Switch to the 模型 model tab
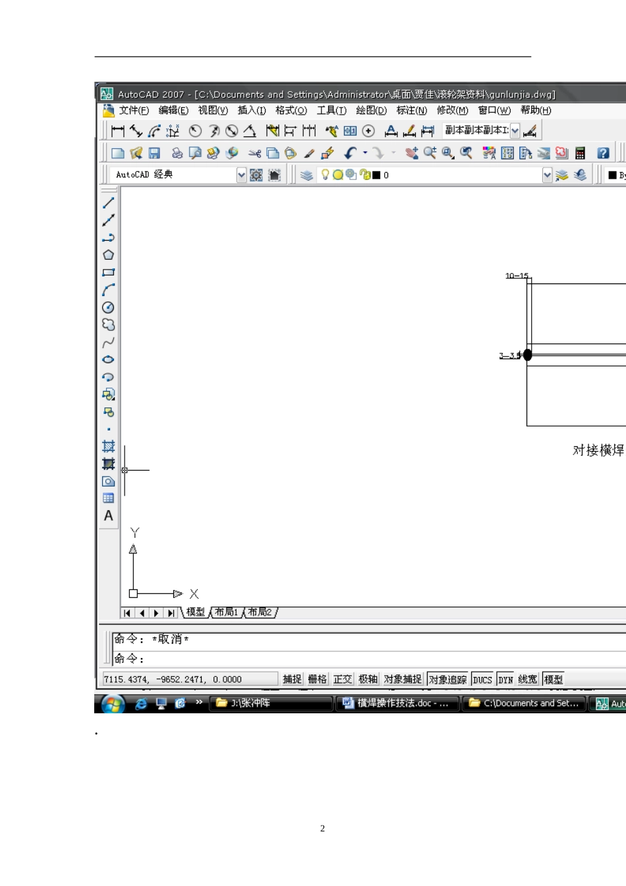The width and height of the screenshot is (626, 886). tap(196, 612)
